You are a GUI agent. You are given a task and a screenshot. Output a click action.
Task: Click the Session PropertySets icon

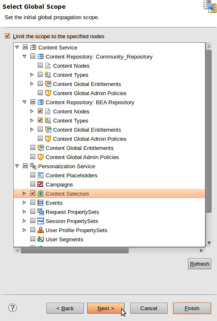(41, 221)
